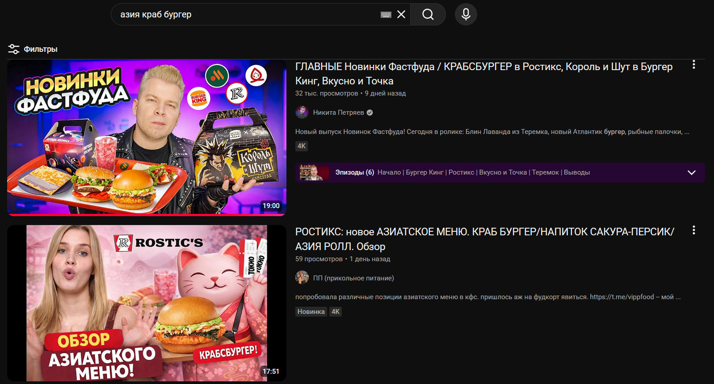
Task: Click the 9 дней назад upload date
Action: tap(385, 93)
